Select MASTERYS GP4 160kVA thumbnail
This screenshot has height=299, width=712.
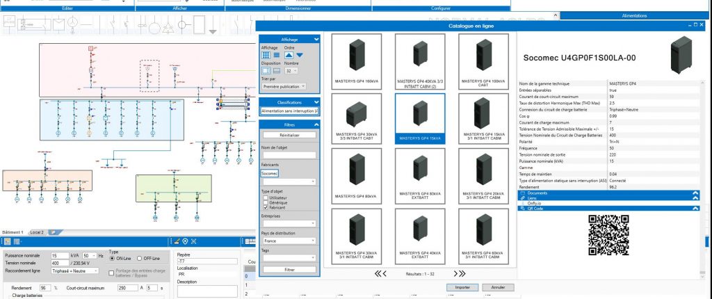(357, 61)
